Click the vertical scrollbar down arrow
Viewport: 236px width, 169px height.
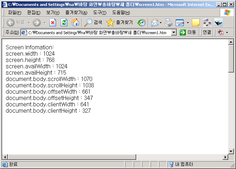coord(231,151)
